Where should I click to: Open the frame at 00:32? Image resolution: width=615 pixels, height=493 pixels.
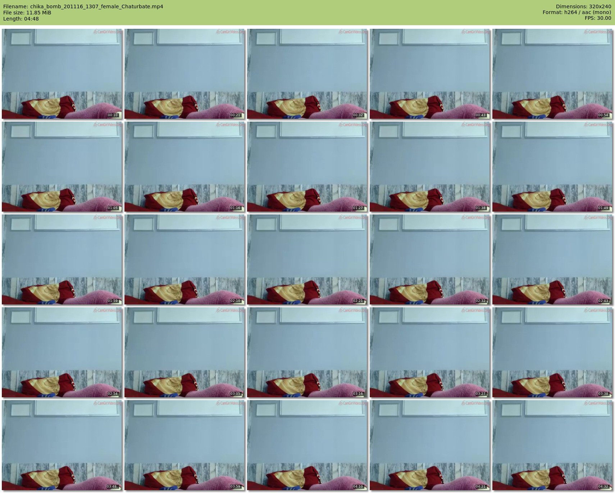307,74
